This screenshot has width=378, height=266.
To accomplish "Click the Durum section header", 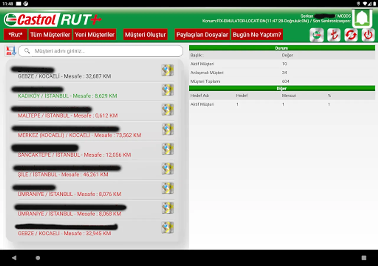I will coord(282,48).
